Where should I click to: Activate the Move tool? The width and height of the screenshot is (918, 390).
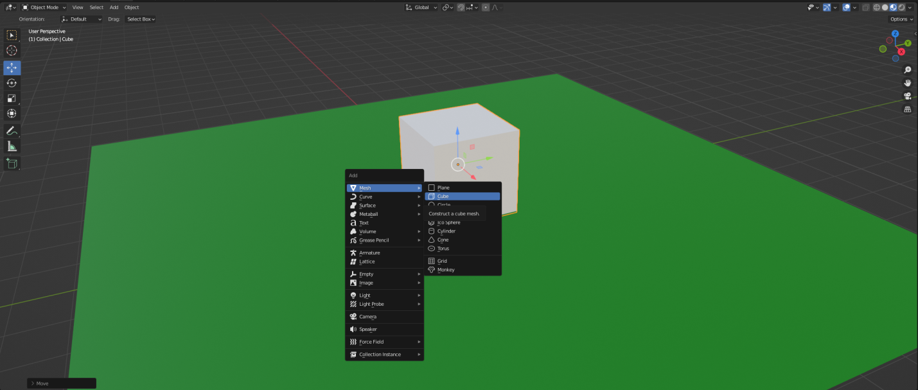[12, 67]
